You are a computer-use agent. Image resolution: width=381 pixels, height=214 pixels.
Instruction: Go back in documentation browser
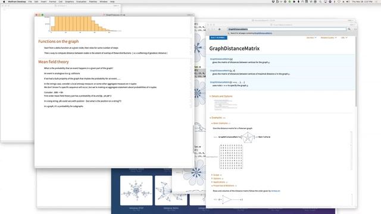tap(209, 29)
